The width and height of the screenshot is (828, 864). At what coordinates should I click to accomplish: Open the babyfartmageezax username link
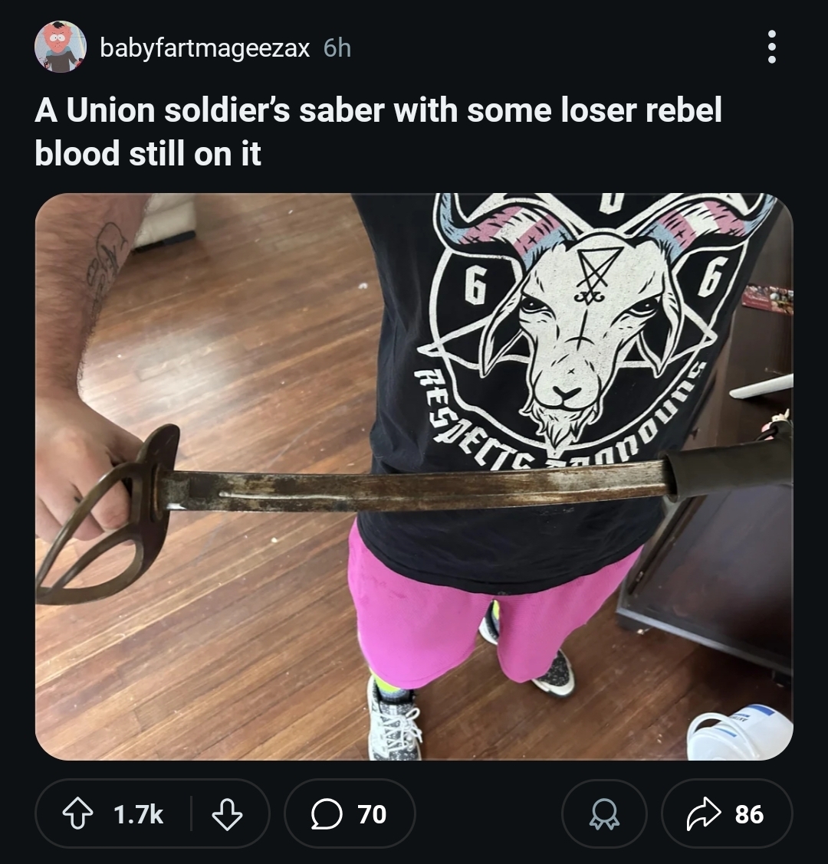[x=205, y=48]
